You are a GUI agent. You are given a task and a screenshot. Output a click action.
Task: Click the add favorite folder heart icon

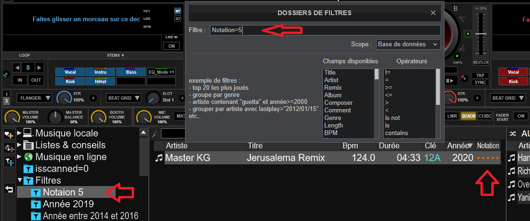[8, 134]
